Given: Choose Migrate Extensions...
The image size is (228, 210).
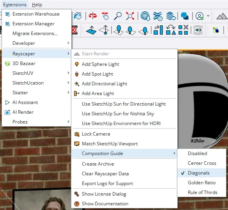Looking at the screenshot, I should tap(37, 34).
